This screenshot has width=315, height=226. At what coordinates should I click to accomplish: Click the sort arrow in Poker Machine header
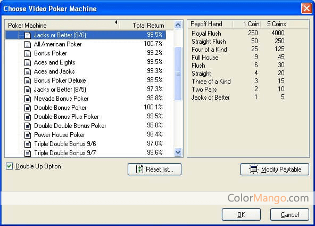click(x=116, y=22)
